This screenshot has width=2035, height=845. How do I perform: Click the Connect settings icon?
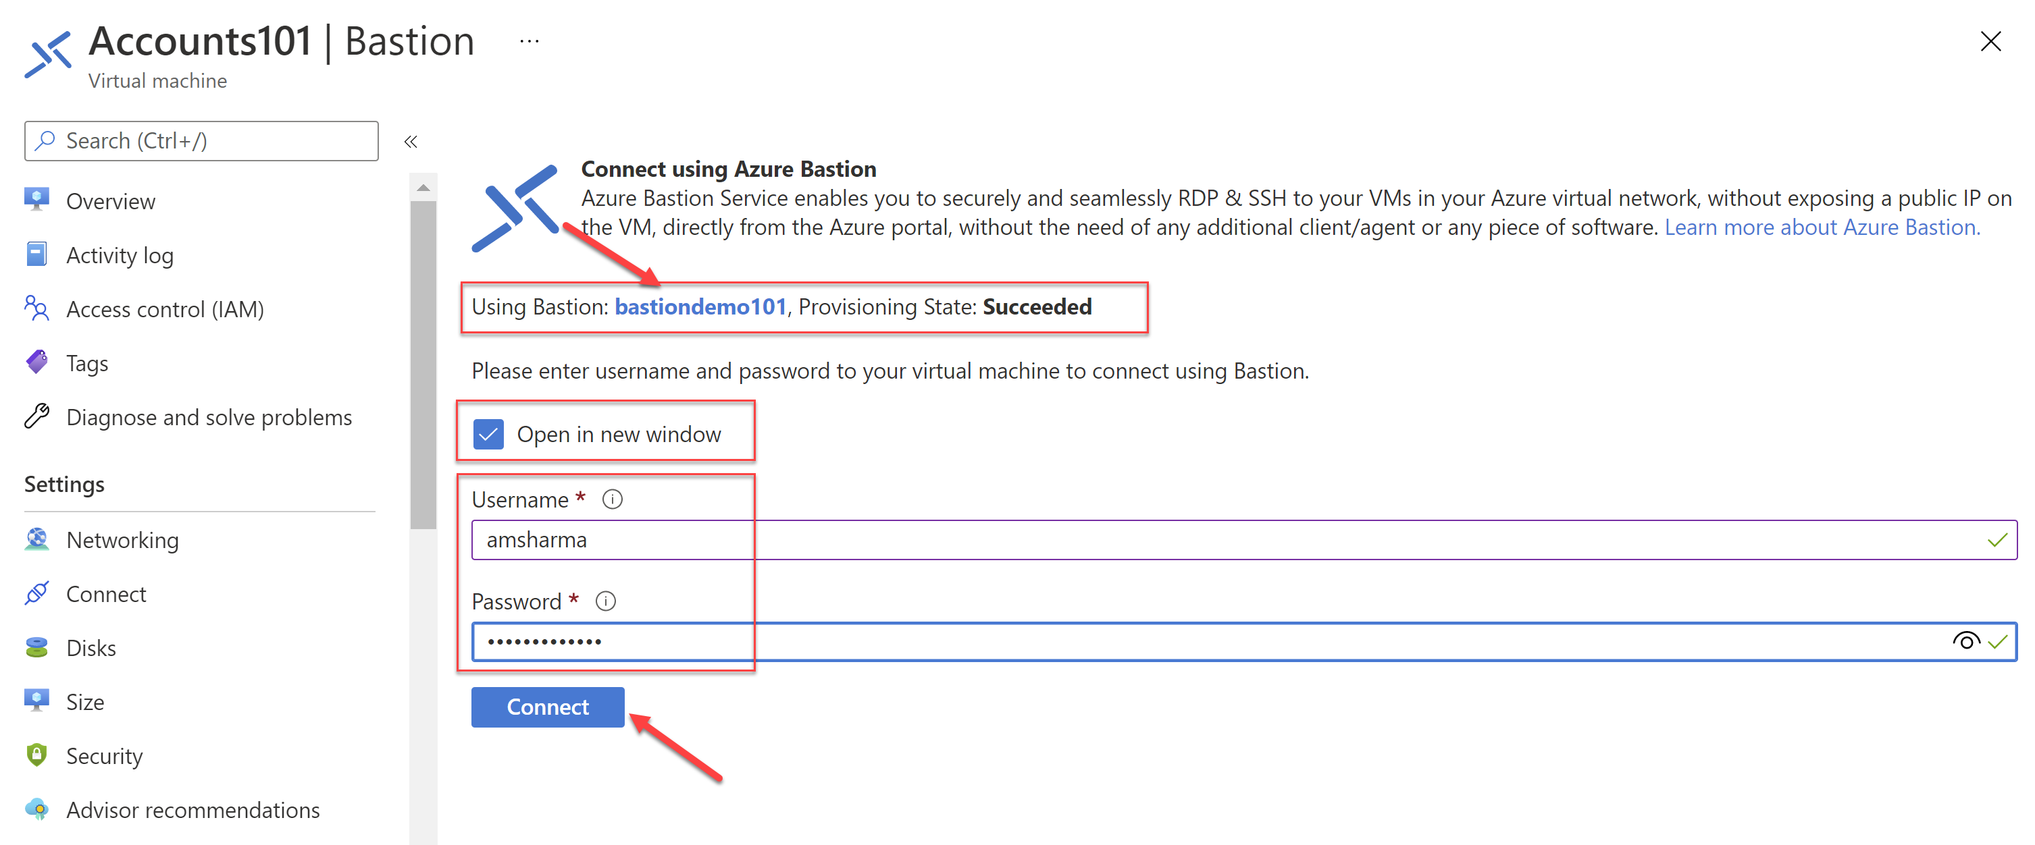38,595
